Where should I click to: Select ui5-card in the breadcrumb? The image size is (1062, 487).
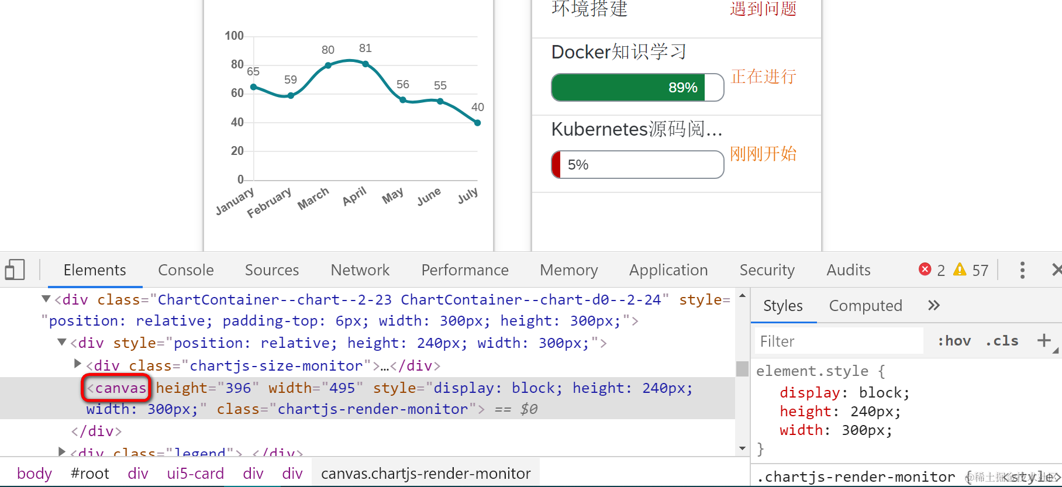click(195, 473)
